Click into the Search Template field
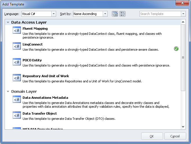The width and height of the screenshot is (191, 144). tap(160, 14)
